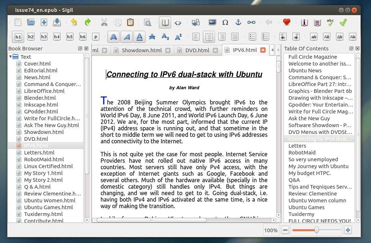Viewport: 371px width, 243px height.
Task: Save the book with the download-arrow icon
Action: coord(57,22)
